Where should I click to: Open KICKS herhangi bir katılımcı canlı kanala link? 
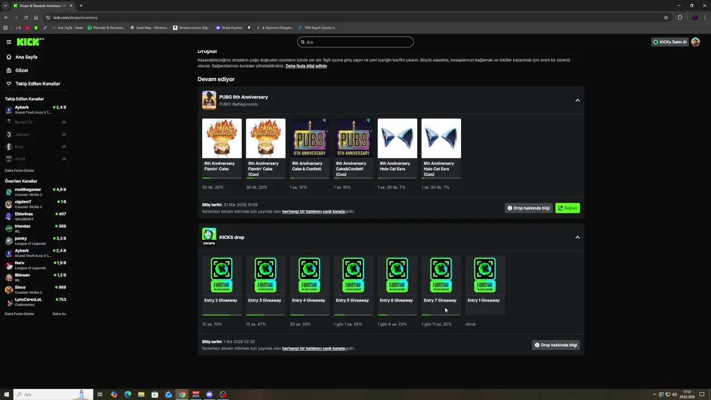[313, 348]
